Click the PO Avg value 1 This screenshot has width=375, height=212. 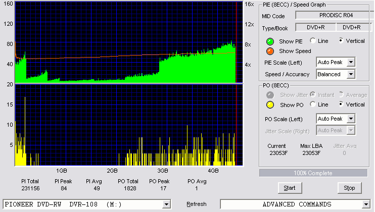pyautogui.click(x=197, y=188)
